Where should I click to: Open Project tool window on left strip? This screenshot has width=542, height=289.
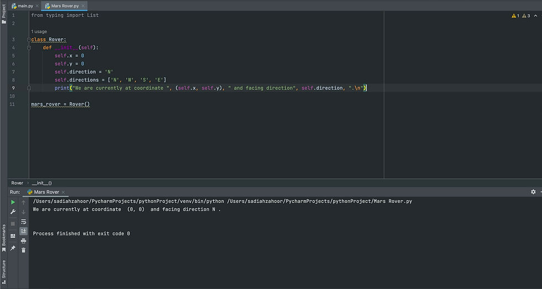click(3, 14)
